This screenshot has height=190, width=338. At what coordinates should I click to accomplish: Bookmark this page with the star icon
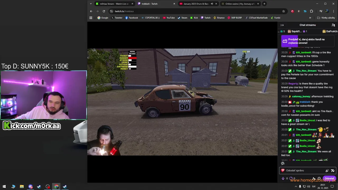pyautogui.click(x=284, y=11)
